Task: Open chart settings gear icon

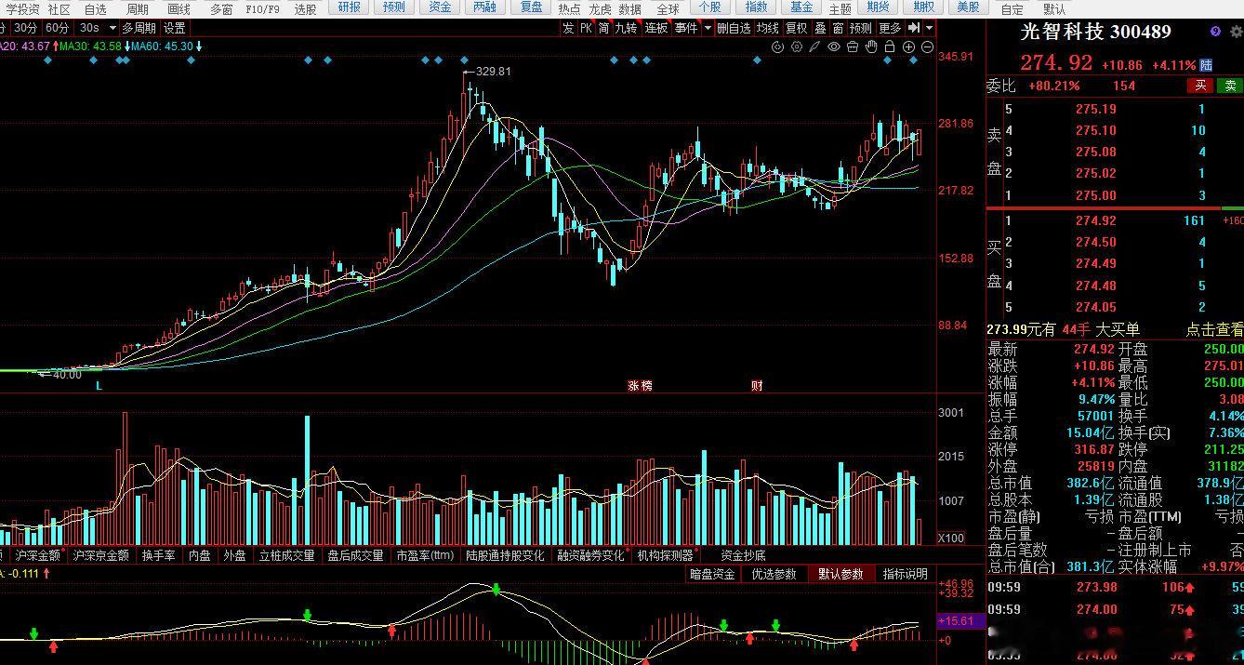Action: point(797,47)
